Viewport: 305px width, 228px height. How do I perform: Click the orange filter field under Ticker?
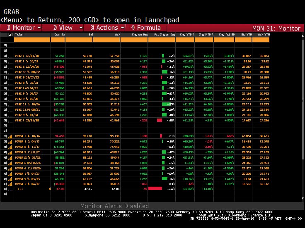tap(32, 40)
